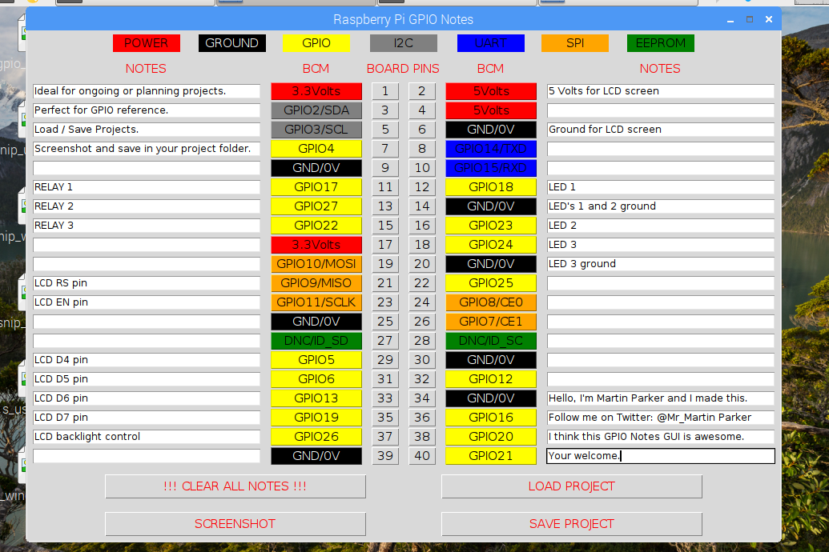Click the BOARD PINS column heading
This screenshot has width=829, height=552.
coord(404,69)
